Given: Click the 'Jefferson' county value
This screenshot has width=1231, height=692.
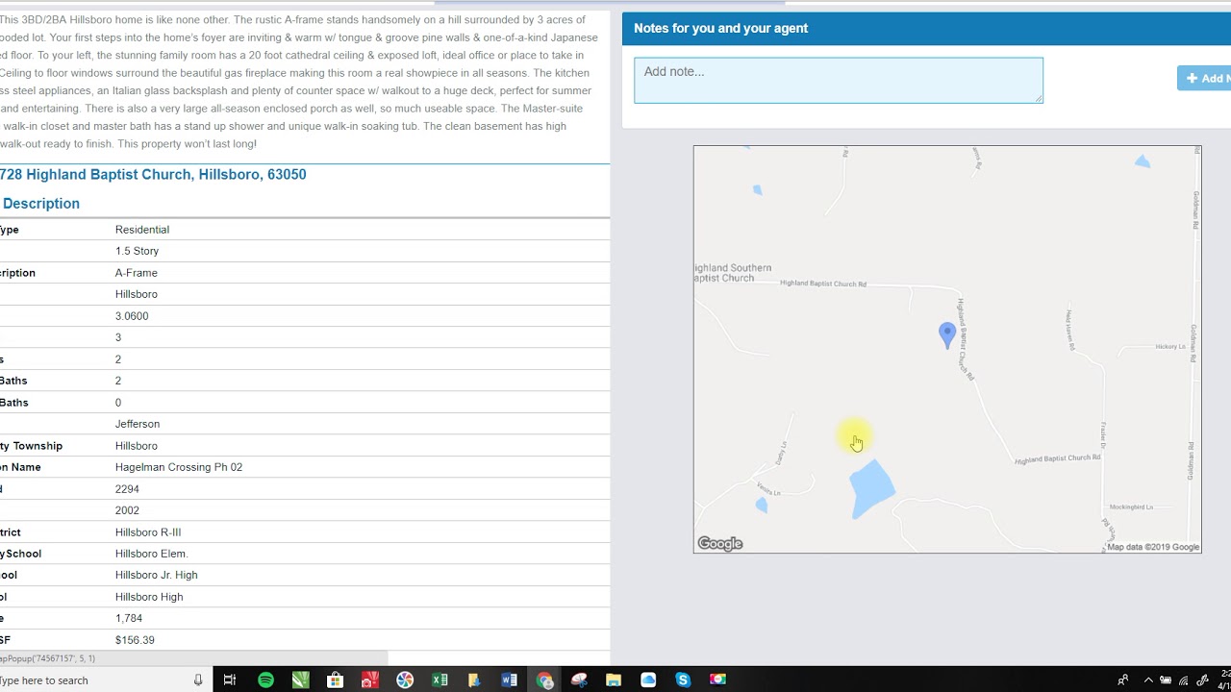Looking at the screenshot, I should 138,424.
